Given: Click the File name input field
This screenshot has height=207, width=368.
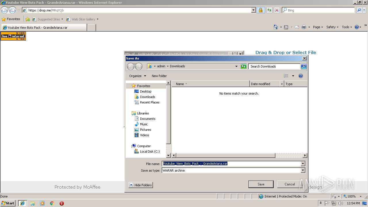Looking at the screenshot, I should (231, 164).
